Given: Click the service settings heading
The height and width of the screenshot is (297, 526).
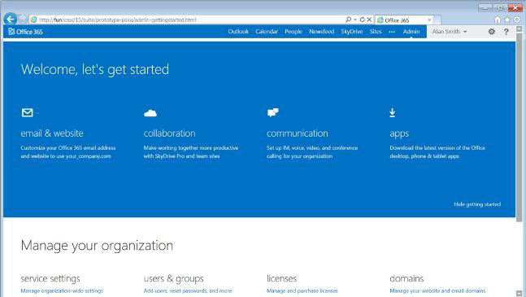Looking at the screenshot, I should (50, 278).
